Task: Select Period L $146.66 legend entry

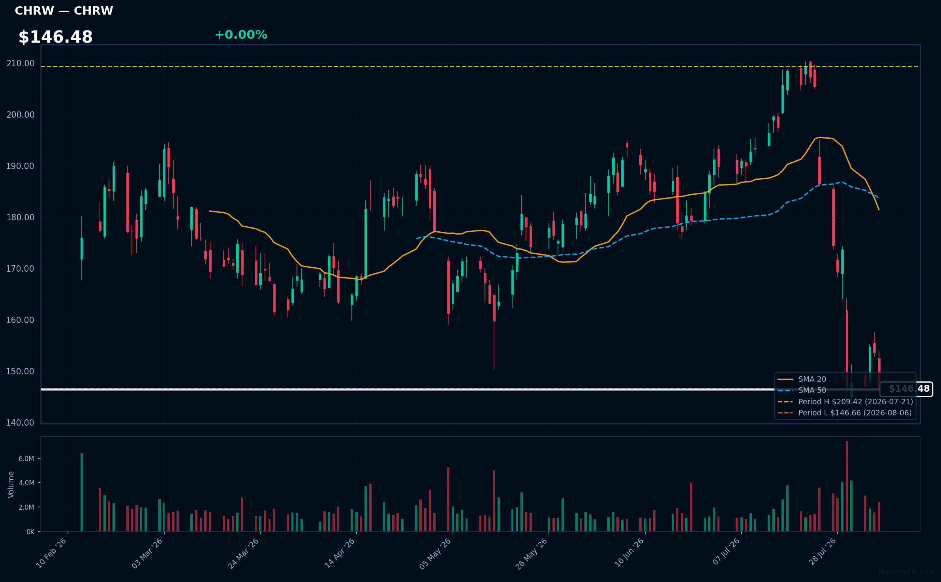Action: [845, 413]
